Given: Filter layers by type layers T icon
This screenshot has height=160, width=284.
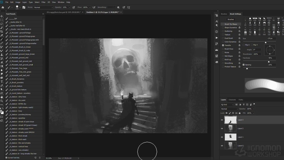Looking at the screenshot, I should [x=244, y=104].
